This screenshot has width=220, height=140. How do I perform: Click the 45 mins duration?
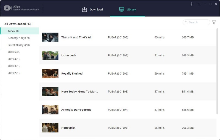coord(159,37)
